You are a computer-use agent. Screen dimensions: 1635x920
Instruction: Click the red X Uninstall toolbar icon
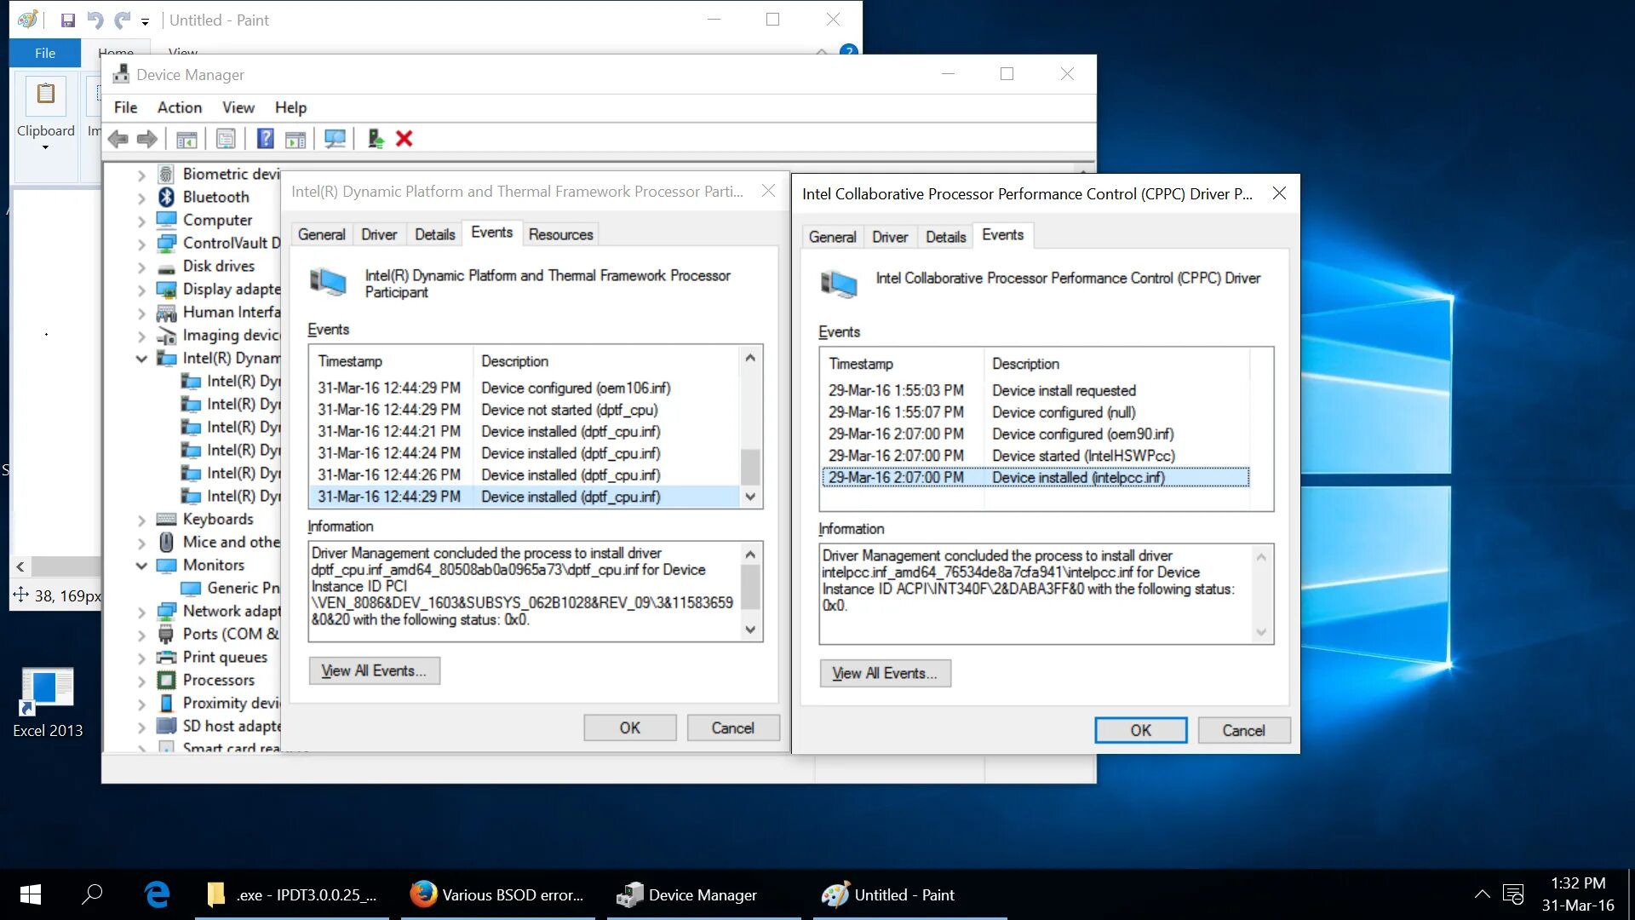tap(404, 139)
